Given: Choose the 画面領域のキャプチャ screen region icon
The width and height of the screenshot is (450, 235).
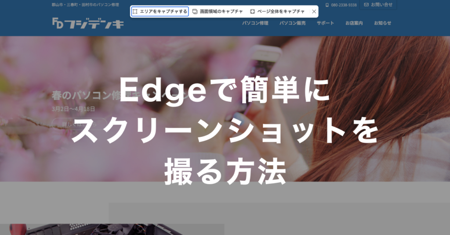Looking at the screenshot, I should pos(195,11).
